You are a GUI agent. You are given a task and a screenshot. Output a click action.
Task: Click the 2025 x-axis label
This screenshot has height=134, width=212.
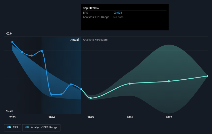tap(91, 118)
